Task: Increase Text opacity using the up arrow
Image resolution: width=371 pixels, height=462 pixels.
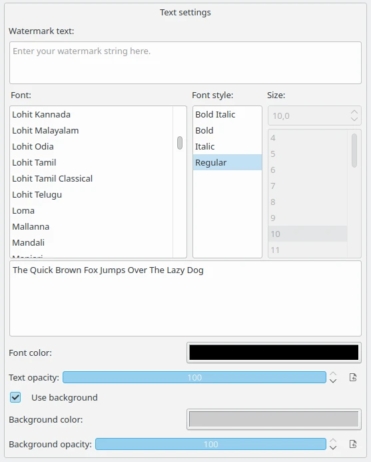Action: click(333, 374)
